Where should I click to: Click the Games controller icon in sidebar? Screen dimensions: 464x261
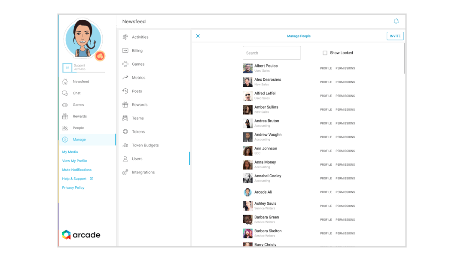coord(65,105)
